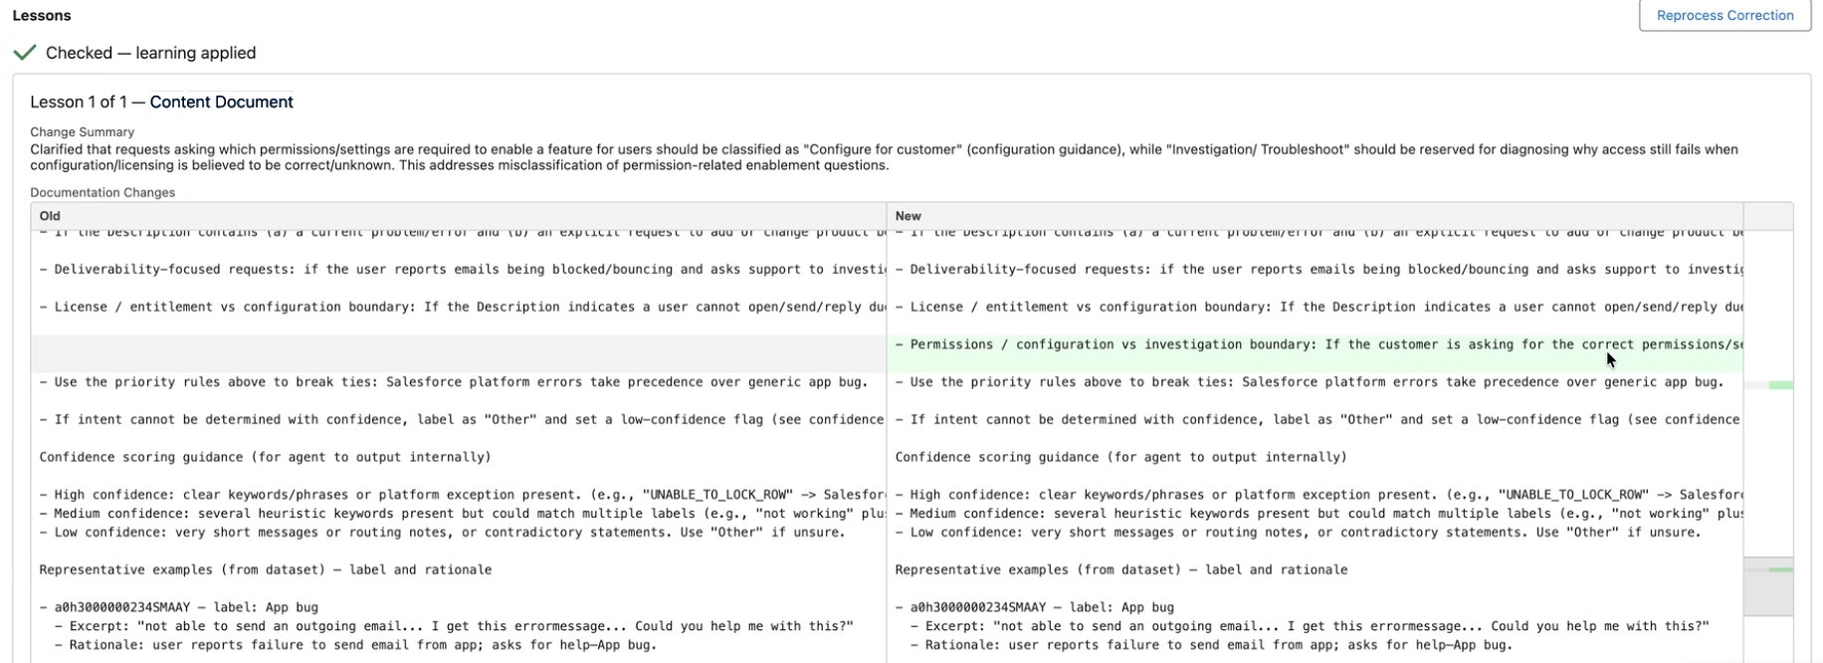Click the lower green marker in diff minimap
Screen dimensions: 1823x663
[x=1780, y=570]
